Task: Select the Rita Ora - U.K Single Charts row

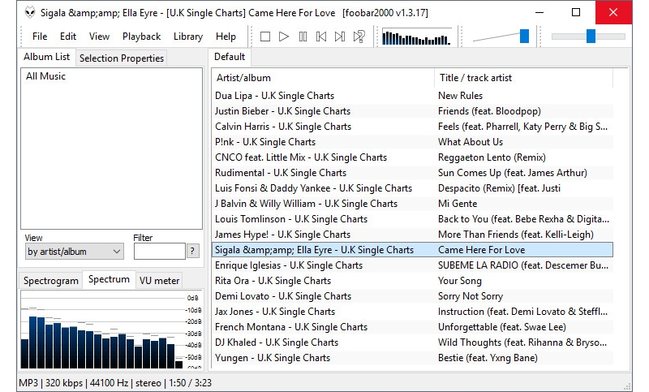Action: click(x=413, y=281)
